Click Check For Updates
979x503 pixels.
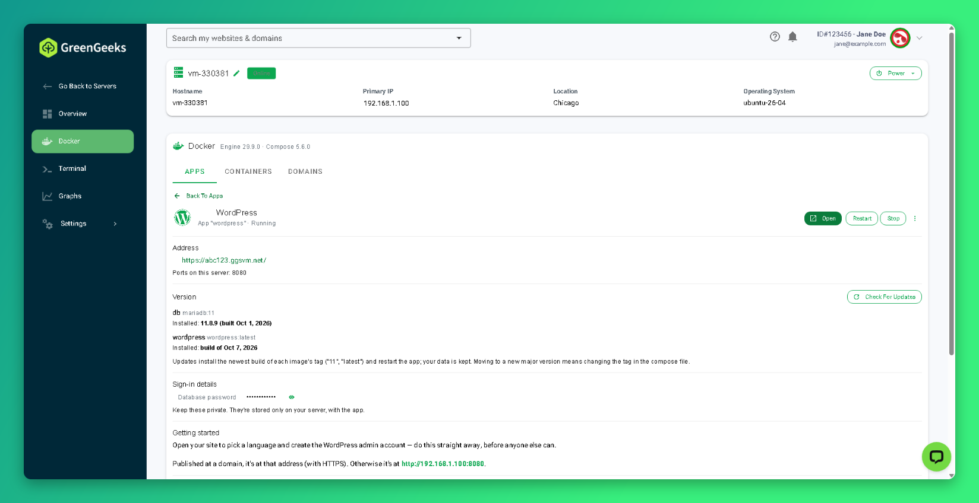pos(884,297)
